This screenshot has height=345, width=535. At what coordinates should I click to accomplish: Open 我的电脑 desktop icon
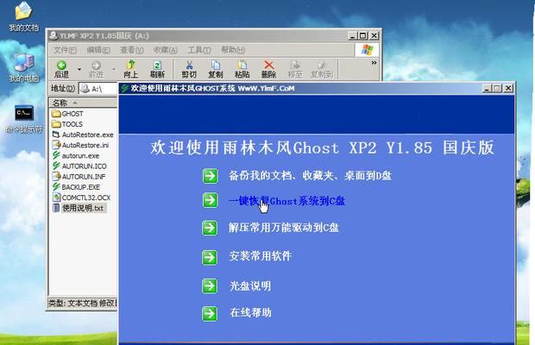tap(24, 68)
